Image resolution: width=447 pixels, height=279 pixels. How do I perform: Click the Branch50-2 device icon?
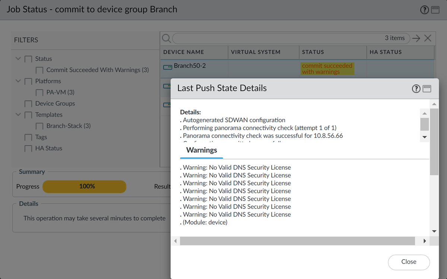pos(168,67)
